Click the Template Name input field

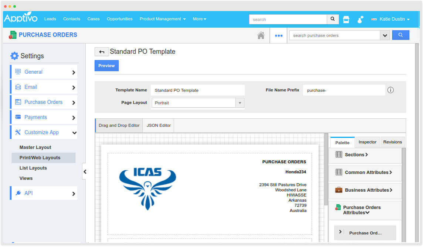pyautogui.click(x=198, y=90)
